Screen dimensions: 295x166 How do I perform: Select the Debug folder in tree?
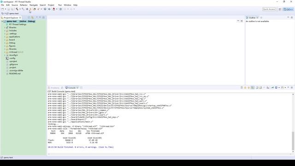[12, 43]
